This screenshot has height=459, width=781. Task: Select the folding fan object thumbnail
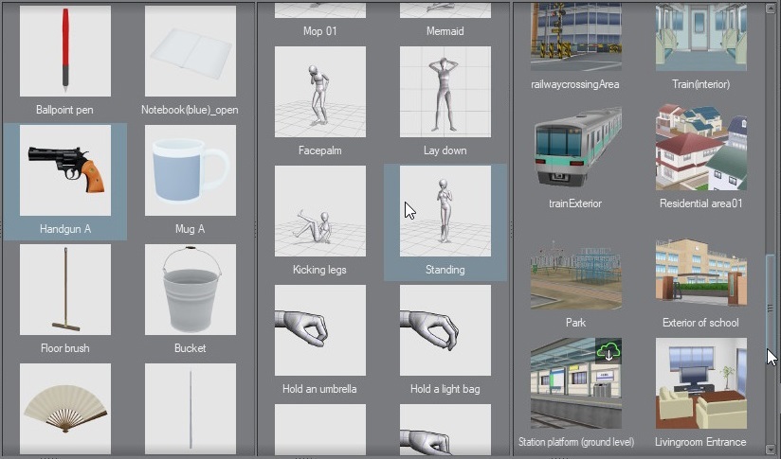click(65, 408)
